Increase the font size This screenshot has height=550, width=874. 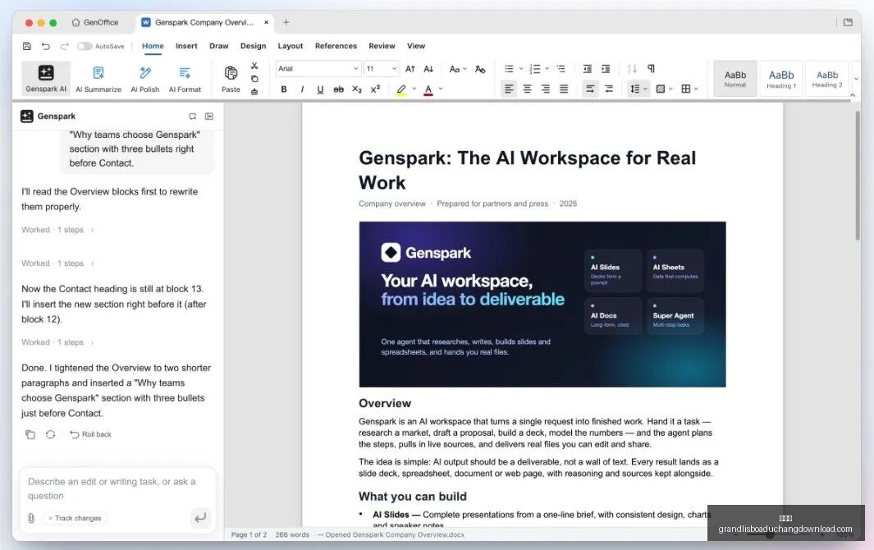[410, 69]
